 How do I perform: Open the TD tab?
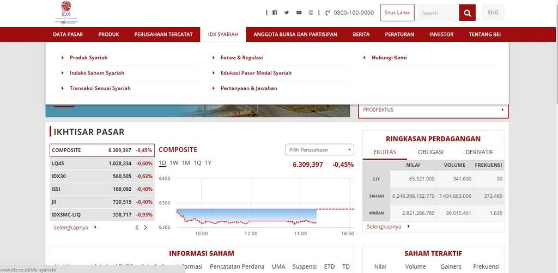pos(346,266)
